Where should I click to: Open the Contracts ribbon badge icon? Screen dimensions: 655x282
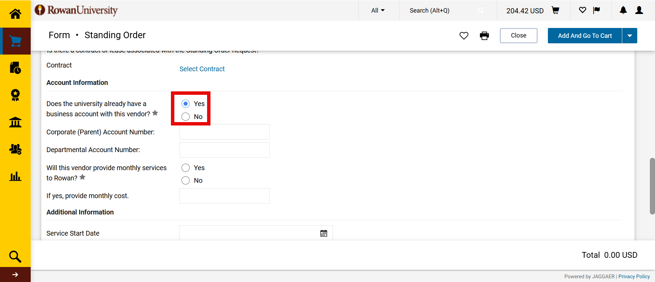pos(15,95)
